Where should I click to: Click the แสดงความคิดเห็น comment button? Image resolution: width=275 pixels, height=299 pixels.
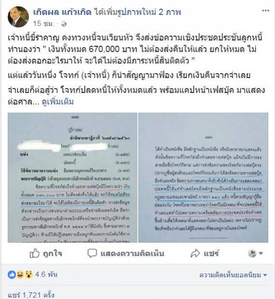132,254
